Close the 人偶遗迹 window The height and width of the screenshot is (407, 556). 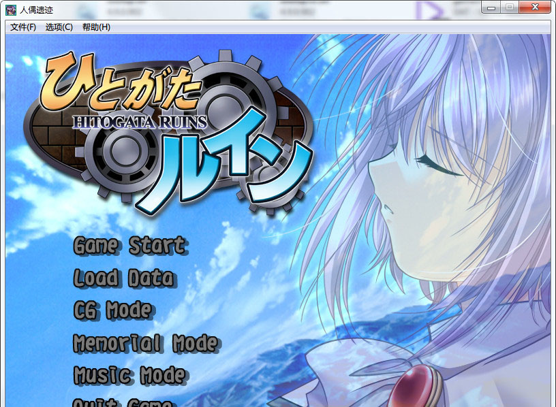point(535,7)
